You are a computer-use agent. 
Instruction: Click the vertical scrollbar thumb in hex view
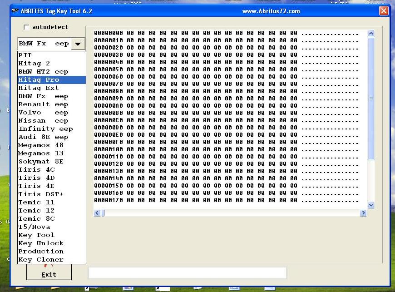(x=371, y=98)
